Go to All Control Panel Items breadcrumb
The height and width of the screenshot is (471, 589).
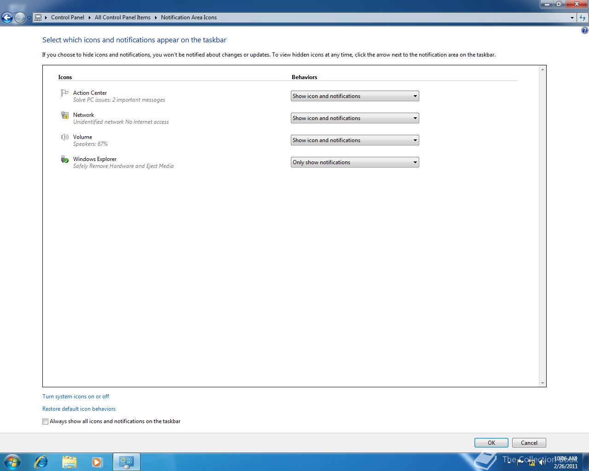pyautogui.click(x=122, y=17)
